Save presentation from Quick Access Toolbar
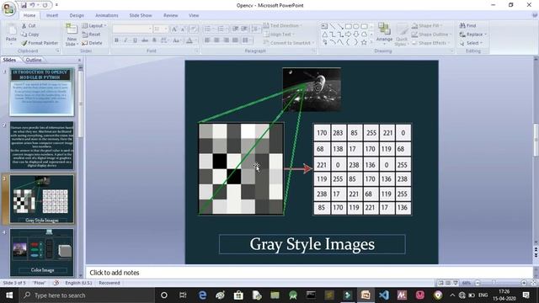The width and height of the screenshot is (539, 303). [24, 5]
